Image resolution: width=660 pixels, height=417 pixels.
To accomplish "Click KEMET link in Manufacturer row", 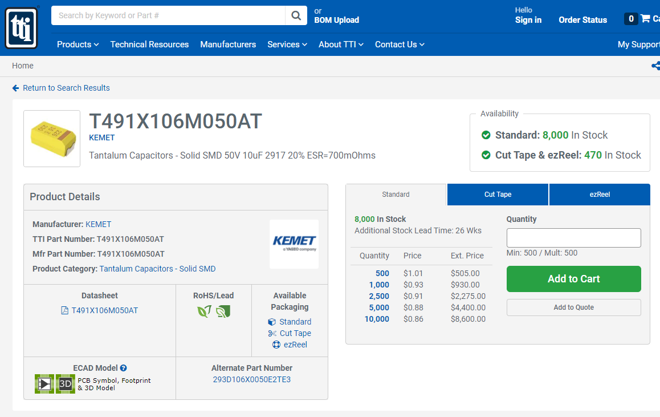I will [x=99, y=225].
